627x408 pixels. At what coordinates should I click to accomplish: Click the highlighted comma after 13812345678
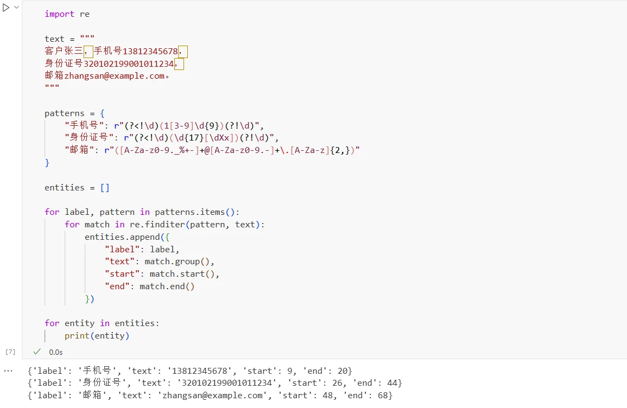tap(183, 51)
